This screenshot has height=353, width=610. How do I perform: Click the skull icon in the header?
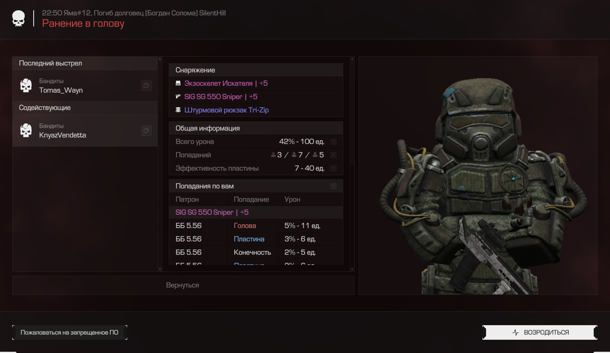[x=18, y=18]
